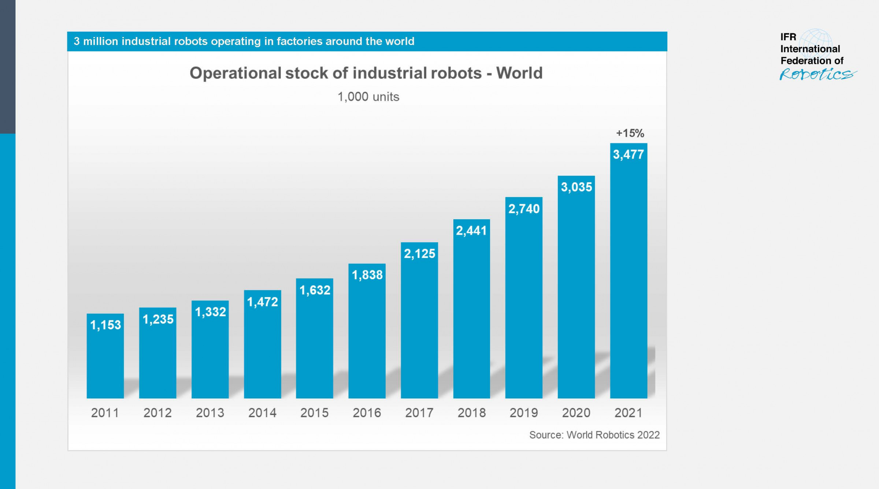Click the 2012 bar with 1,235

point(157,353)
